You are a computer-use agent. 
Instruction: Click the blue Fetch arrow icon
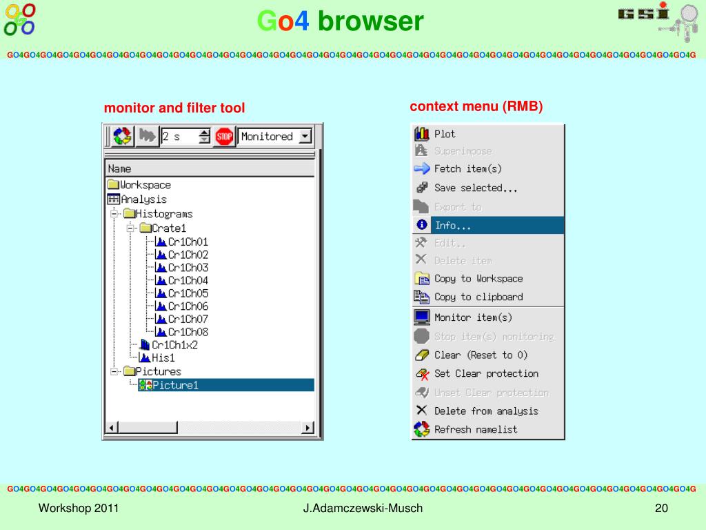coord(422,168)
